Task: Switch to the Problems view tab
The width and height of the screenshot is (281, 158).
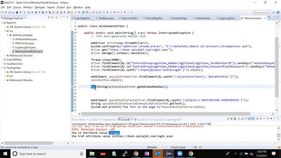Action: pyautogui.click(x=79, y=120)
